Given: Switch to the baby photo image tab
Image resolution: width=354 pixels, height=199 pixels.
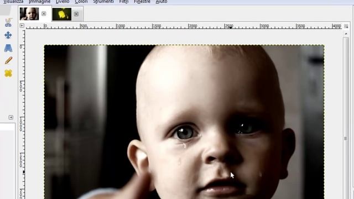Looking at the screenshot, I should click(29, 14).
